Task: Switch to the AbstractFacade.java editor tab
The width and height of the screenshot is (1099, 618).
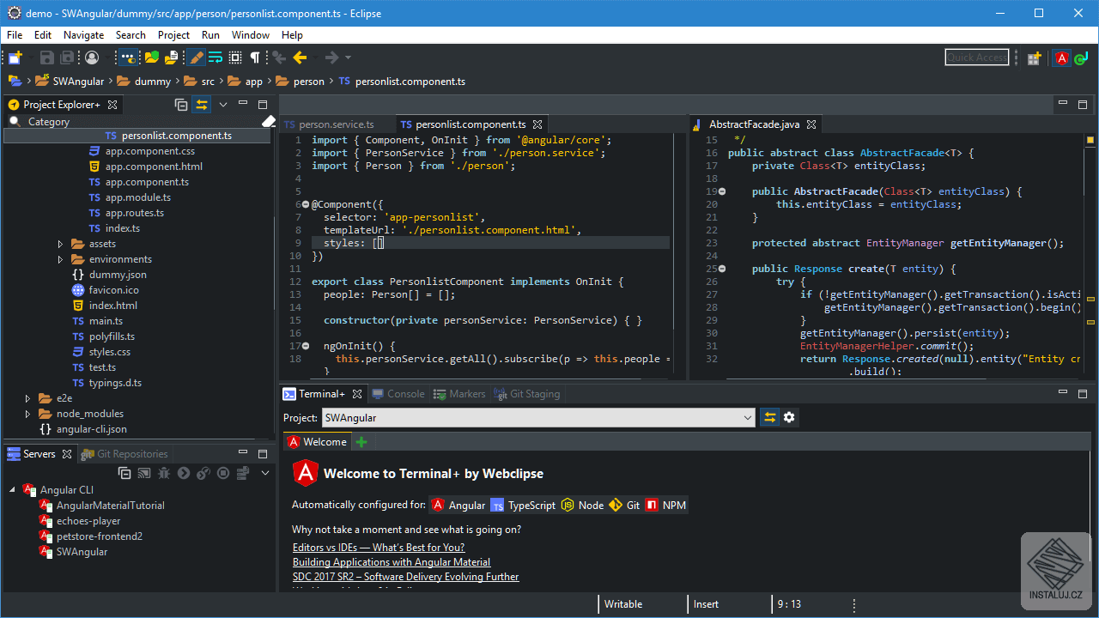Action: tap(755, 124)
